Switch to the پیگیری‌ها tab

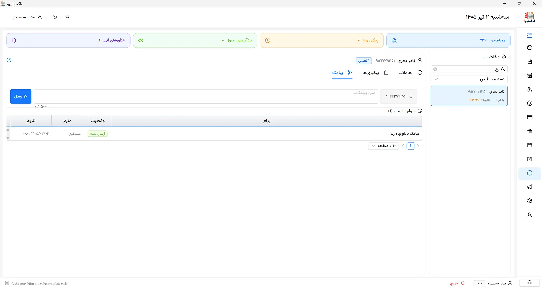pos(375,73)
